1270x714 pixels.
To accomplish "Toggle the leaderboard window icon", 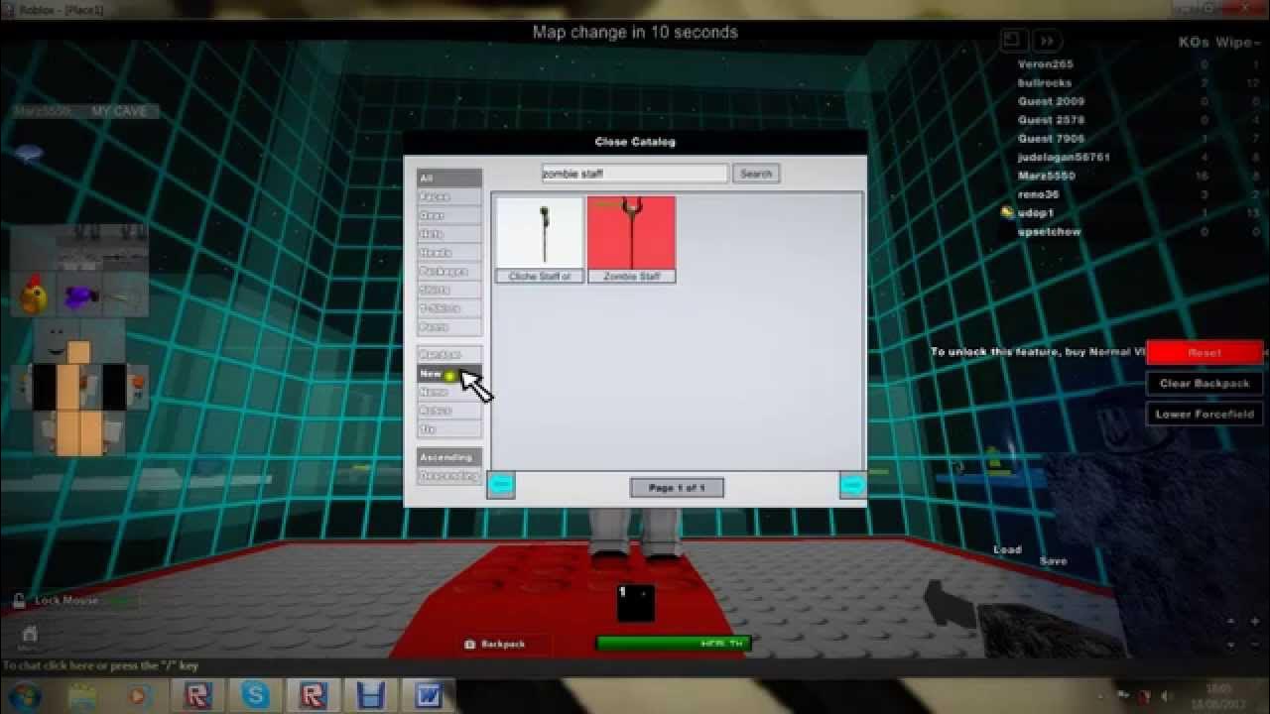I will click(x=1012, y=41).
